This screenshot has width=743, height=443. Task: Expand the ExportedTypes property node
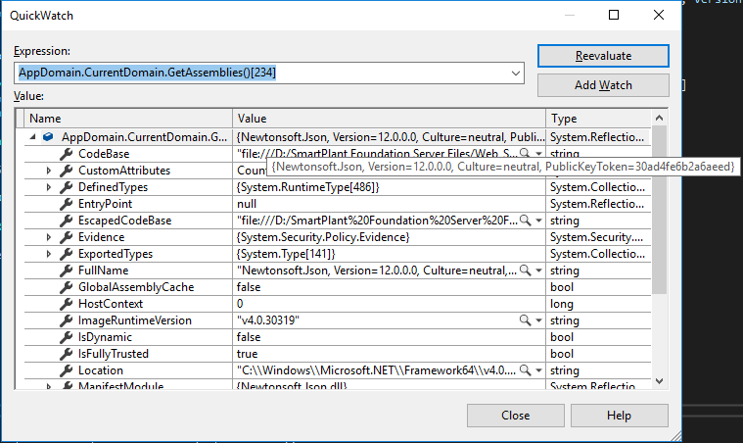pos(49,254)
